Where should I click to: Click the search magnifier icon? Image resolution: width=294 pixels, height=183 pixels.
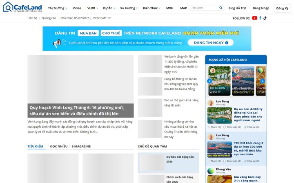click(220, 8)
